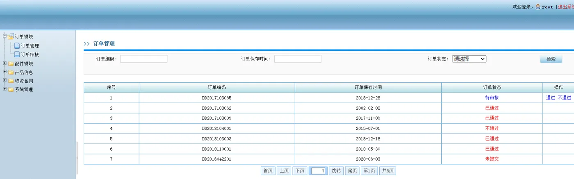This screenshot has width=574, height=179.
Task: Select order code DD2018103003
Action: tap(217, 139)
